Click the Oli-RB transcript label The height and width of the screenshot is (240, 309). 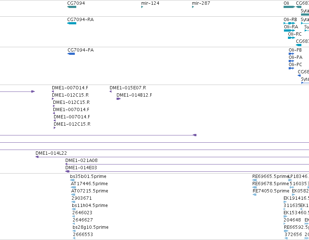pyautogui.click(x=290, y=20)
